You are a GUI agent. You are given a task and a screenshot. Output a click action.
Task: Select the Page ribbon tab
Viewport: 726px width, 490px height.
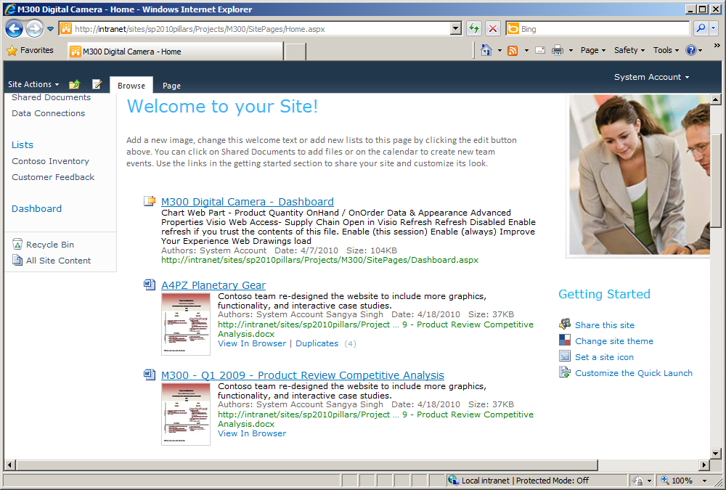171,85
